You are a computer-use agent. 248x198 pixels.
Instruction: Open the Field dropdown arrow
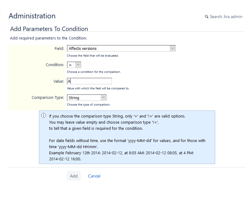pos(172,48)
